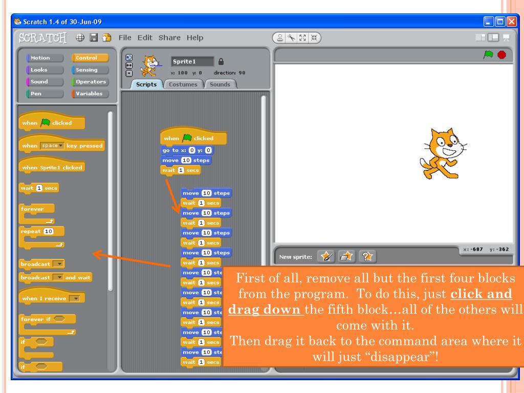
Task: Select the Looks block category
Action: pyautogui.click(x=45, y=70)
